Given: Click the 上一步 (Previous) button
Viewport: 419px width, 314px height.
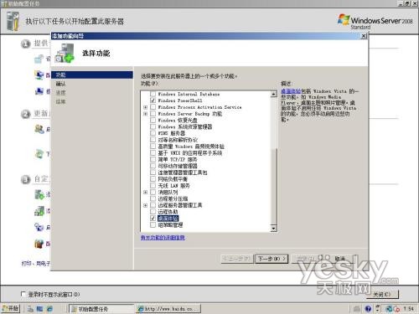Looking at the screenshot, I should pos(236,259).
